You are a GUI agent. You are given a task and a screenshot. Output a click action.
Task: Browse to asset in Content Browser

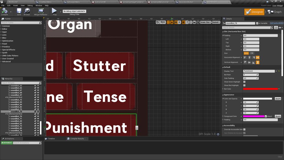pos(27,12)
